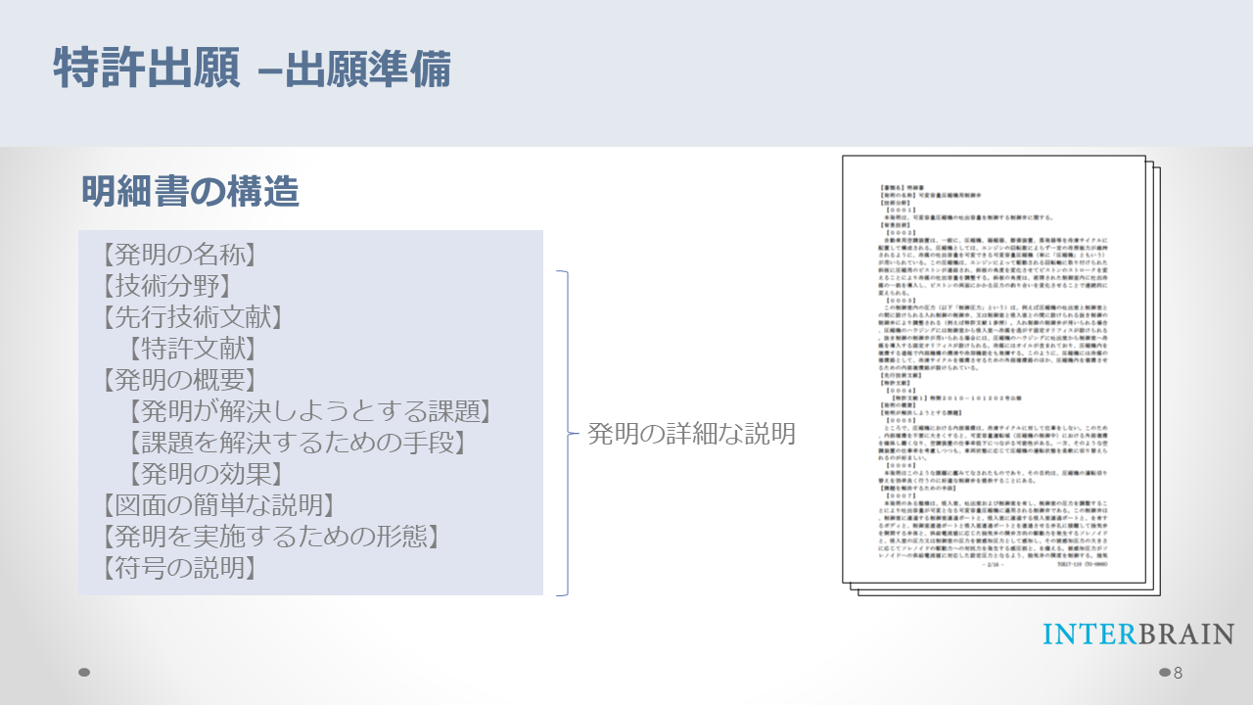Screen dimensions: 1253x705
Task: Select the blue curly bracket shape
Action: pyautogui.click(x=562, y=433)
